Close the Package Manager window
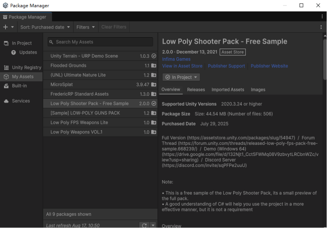The height and width of the screenshot is (228, 327). click(318, 6)
